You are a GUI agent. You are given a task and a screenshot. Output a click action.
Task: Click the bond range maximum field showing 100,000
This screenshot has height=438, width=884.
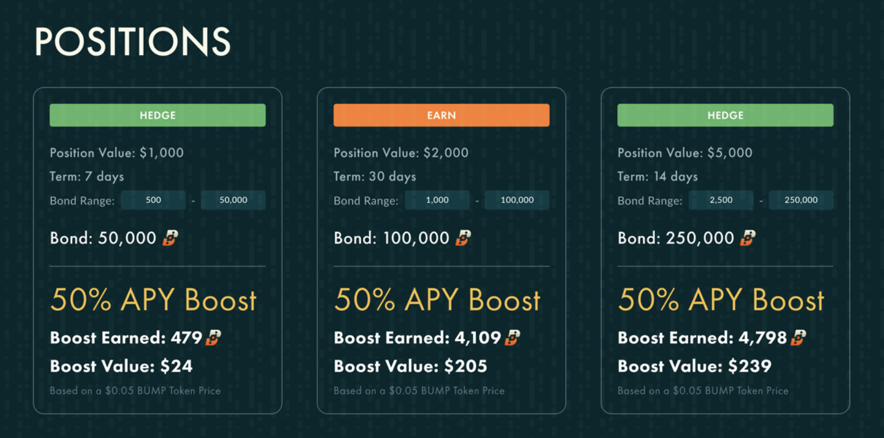click(517, 200)
